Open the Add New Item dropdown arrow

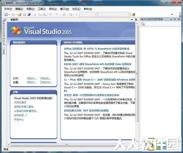pyautogui.click(x=16, y=14)
